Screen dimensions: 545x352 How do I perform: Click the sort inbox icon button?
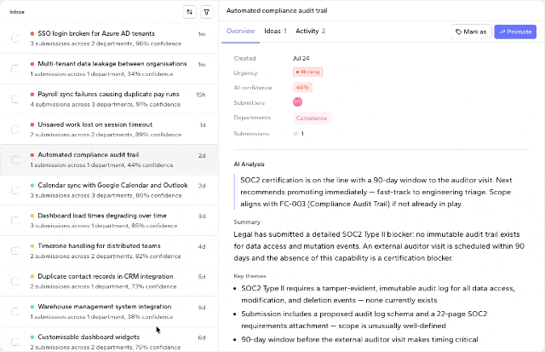point(189,12)
